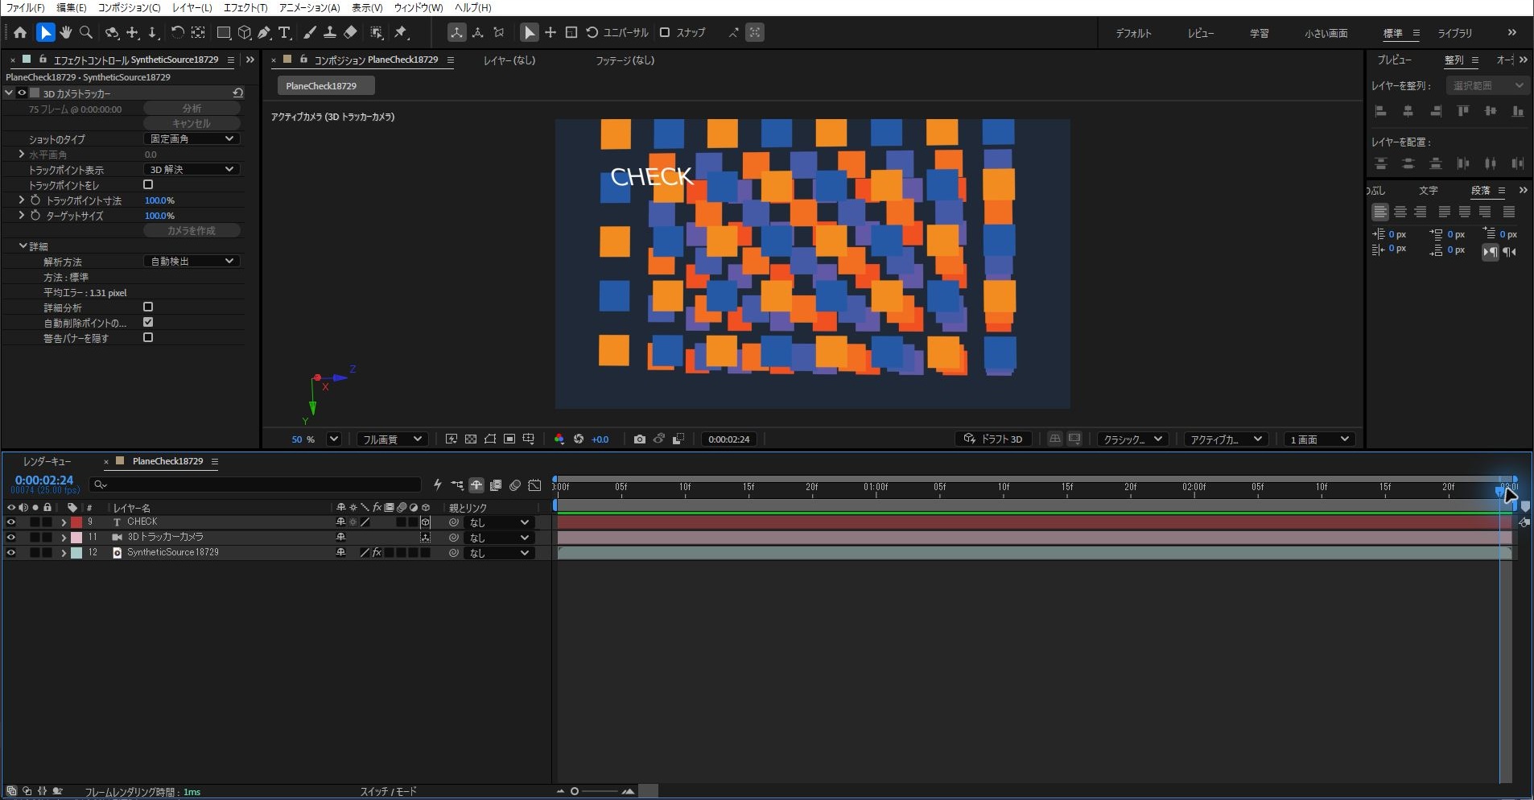Select the Pen tool
This screenshot has width=1534, height=800.
click(x=264, y=33)
